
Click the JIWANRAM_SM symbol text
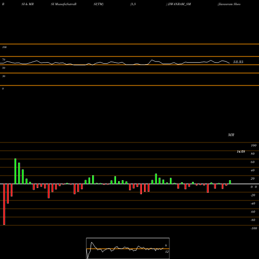179,4
